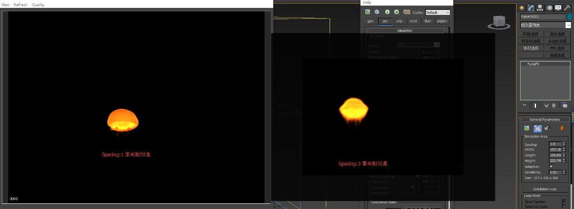574x209 pixels.
Task: Click the continue simulation icon
Action: click(397, 12)
